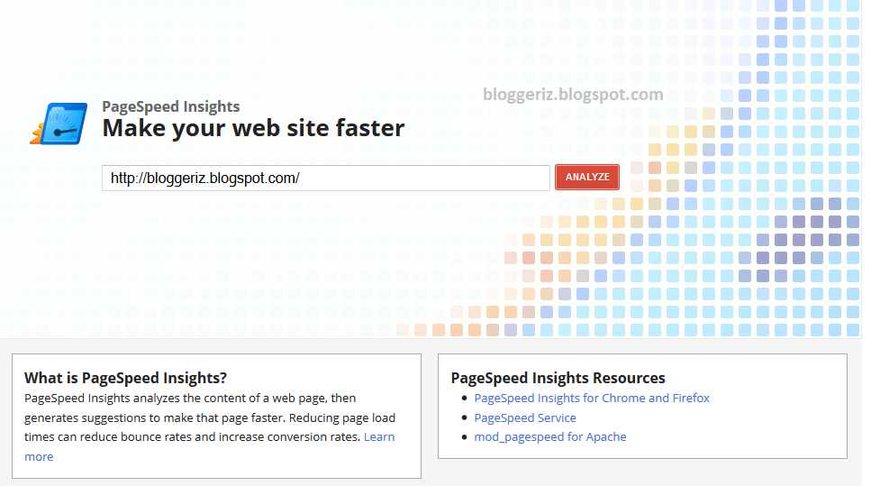Follow the PageSpeed Service link
Screen dimensions: 871x486
(x=525, y=418)
